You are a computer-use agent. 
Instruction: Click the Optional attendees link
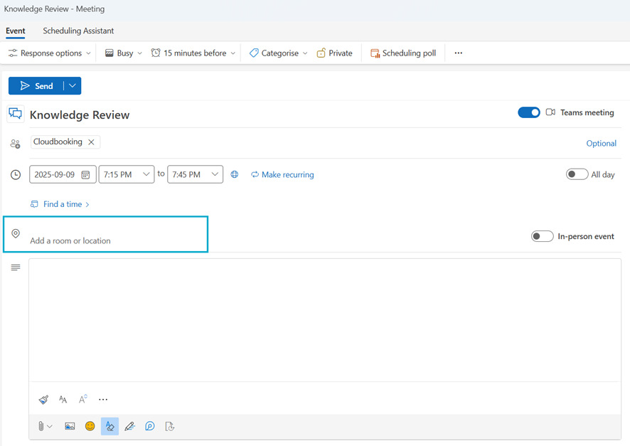(x=601, y=143)
